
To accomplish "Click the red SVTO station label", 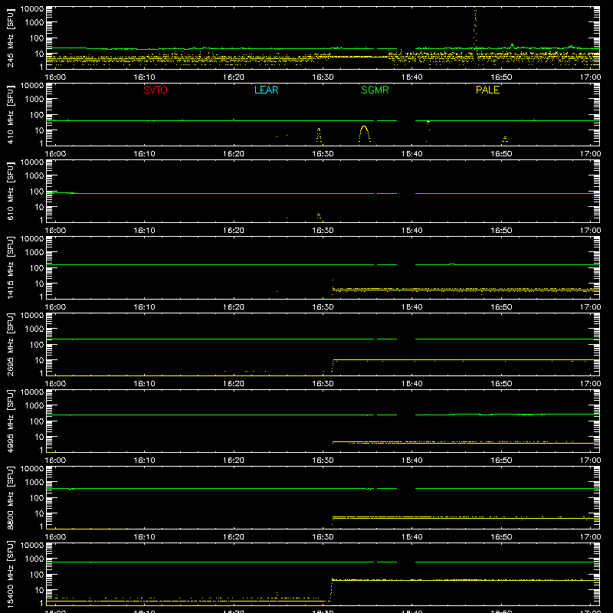I will coord(156,90).
